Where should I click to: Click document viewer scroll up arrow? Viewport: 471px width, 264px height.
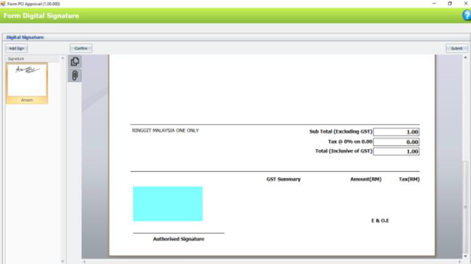tap(466, 58)
